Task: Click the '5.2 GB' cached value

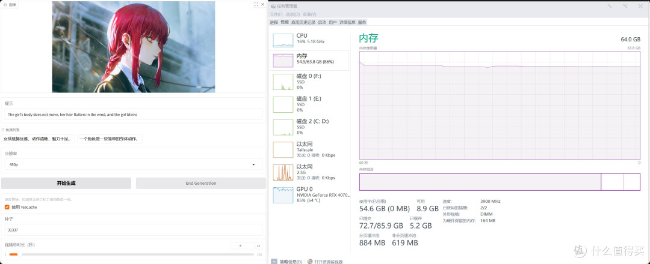Action: click(x=421, y=226)
